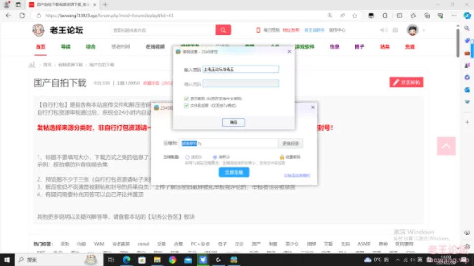This screenshot has height=266, width=474.
Task: Click the zoom magnifier icon in address bar
Action: point(330,15)
